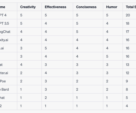Click the total score 17 cell
Screen dimensions: 136x113
128,32
